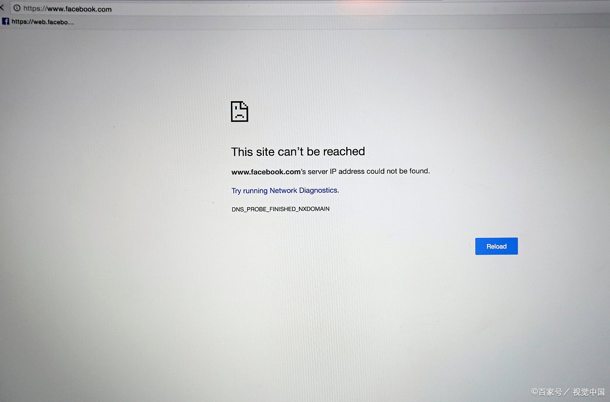Screen dimensions: 610x402
Task: Click the sad page error icon
Action: coord(239,111)
